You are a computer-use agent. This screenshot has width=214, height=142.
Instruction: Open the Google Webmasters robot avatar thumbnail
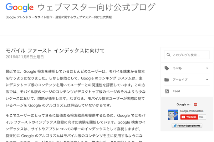[173, 115]
